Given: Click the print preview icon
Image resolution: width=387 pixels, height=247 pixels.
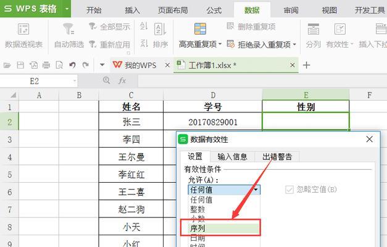Looking at the screenshot, I should pos(59,65).
